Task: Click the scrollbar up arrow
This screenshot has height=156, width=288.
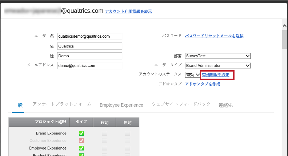Action: [x=285, y=26]
